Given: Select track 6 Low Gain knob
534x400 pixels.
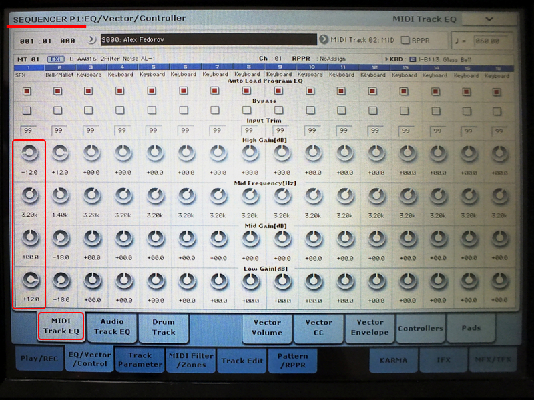Looking at the screenshot, I should [187, 281].
